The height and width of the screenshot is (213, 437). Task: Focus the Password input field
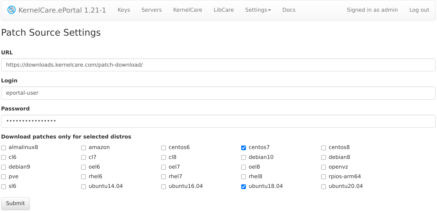(x=218, y=121)
